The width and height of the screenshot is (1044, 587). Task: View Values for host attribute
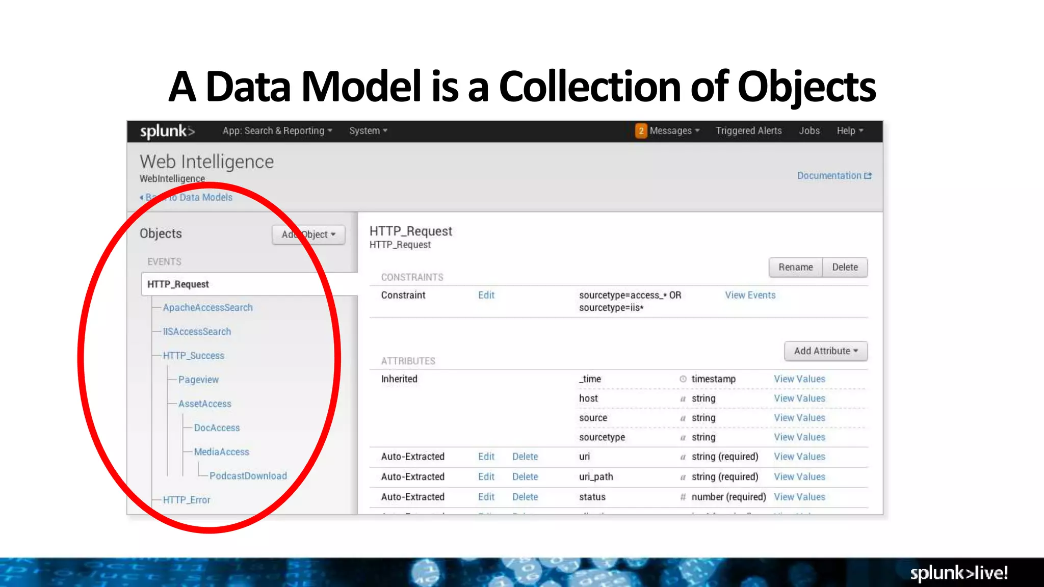[x=799, y=398]
